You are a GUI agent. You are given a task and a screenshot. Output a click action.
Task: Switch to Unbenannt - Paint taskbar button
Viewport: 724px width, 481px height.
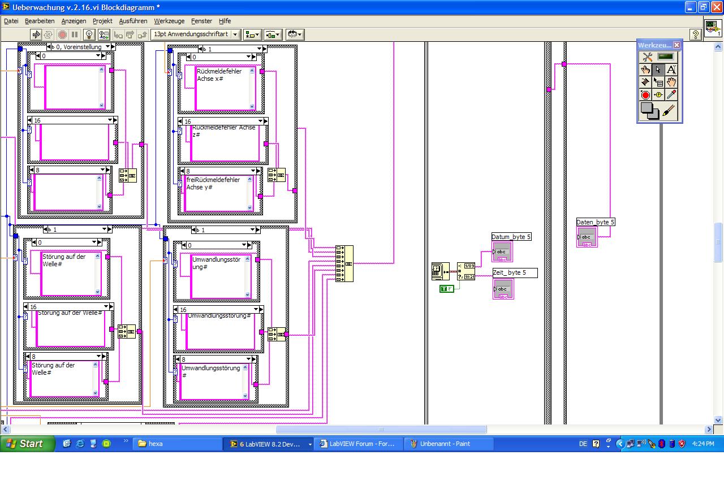click(x=449, y=444)
